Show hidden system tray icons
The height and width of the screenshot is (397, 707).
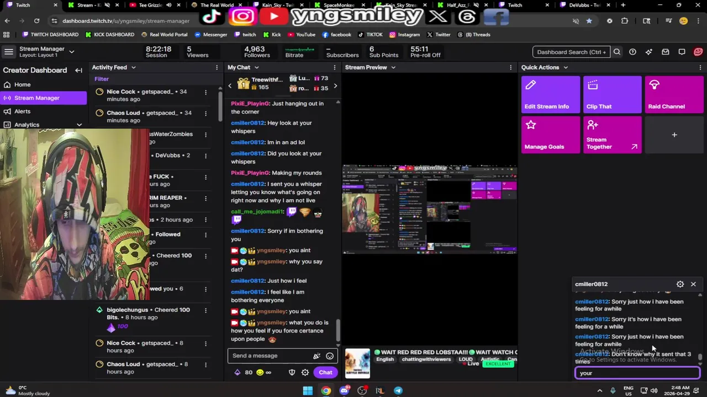click(x=600, y=390)
